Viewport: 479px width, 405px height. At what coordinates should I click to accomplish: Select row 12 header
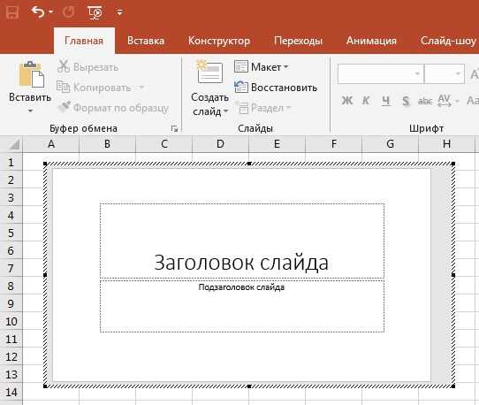click(11, 356)
